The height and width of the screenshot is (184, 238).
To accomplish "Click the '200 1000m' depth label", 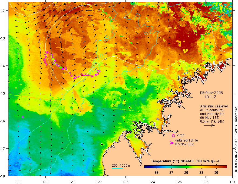I will point(121,166).
